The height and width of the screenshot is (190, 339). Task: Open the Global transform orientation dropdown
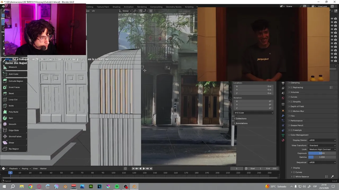(x=125, y=11)
